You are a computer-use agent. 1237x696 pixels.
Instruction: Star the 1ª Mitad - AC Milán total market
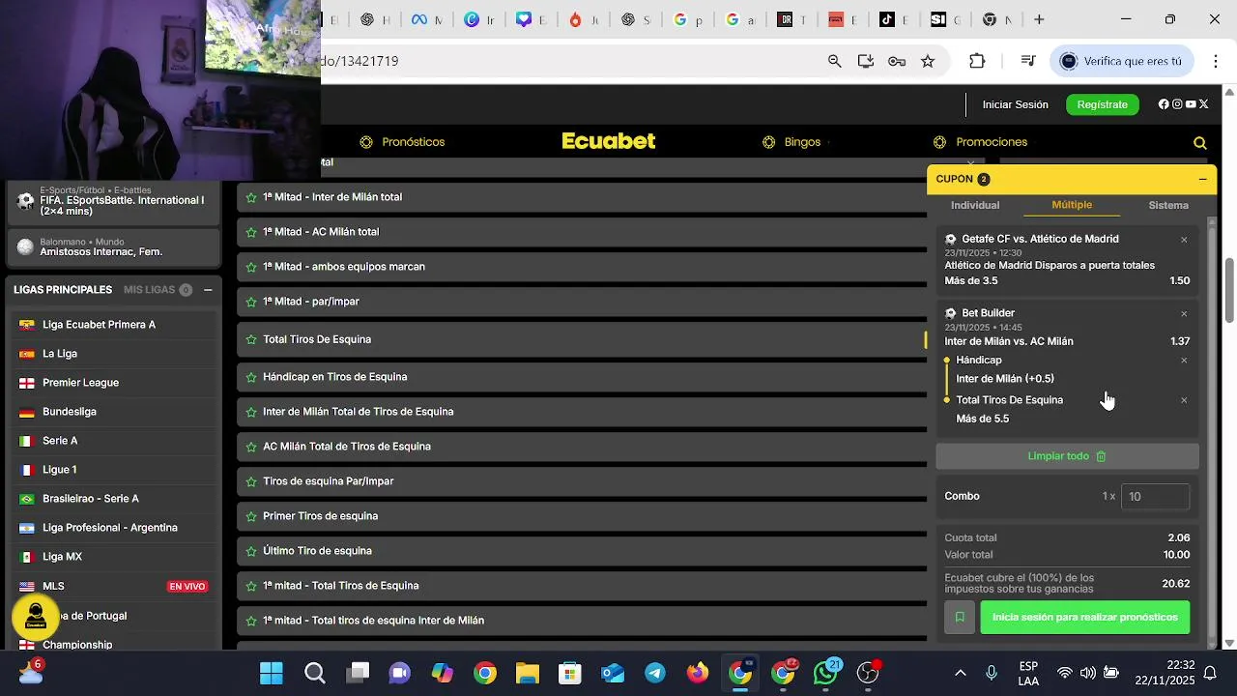coord(251,232)
